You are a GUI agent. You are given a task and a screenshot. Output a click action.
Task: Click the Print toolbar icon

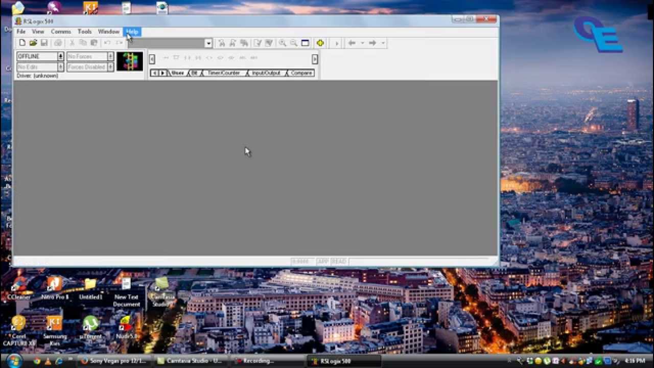(x=58, y=43)
